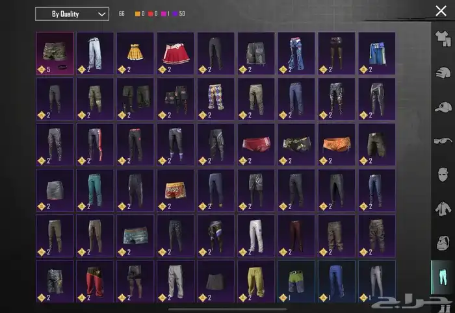The image size is (455, 313).
Task: Open the By Quality sort dropdown
Action: 71,14
